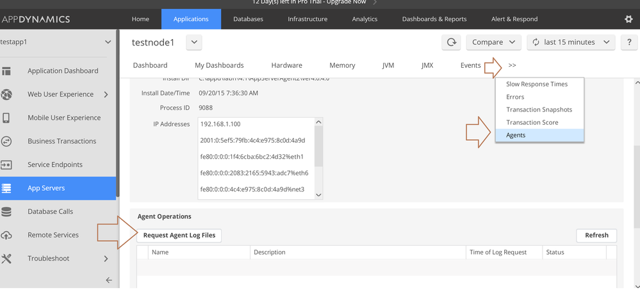Click the Mobile User Experience phone icon
The width and height of the screenshot is (640, 306).
click(6, 118)
